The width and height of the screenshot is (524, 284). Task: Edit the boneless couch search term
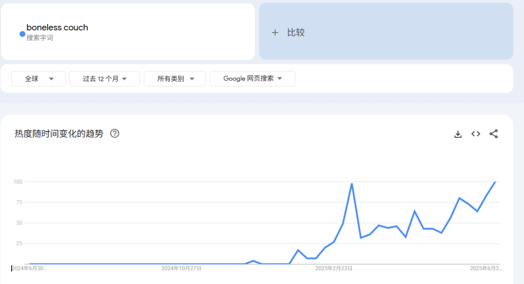57,28
